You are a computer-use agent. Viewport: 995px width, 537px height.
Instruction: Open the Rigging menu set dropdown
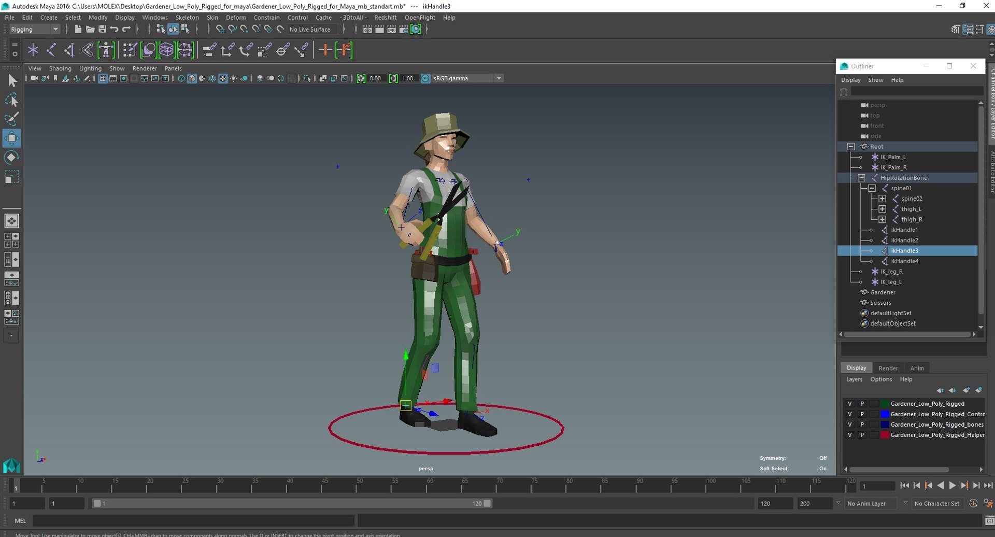(35, 30)
